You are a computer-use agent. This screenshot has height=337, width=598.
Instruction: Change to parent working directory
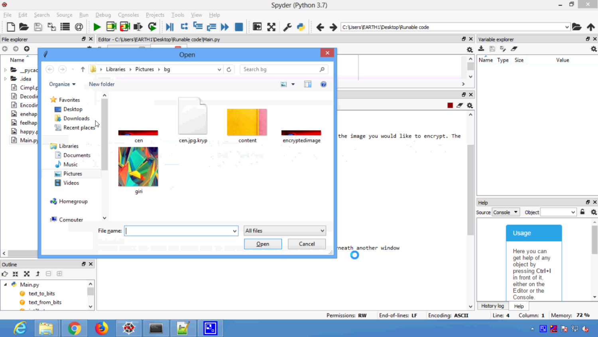tap(591, 27)
